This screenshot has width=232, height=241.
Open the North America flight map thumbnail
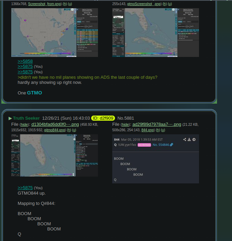pyautogui.click(x=54, y=33)
